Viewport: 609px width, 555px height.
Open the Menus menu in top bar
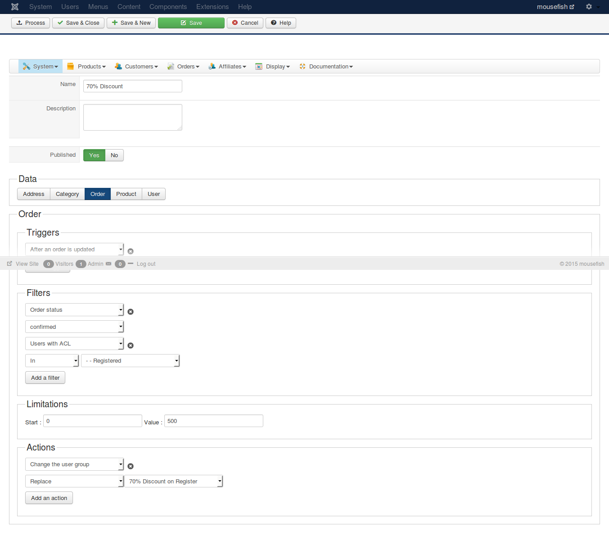(98, 7)
